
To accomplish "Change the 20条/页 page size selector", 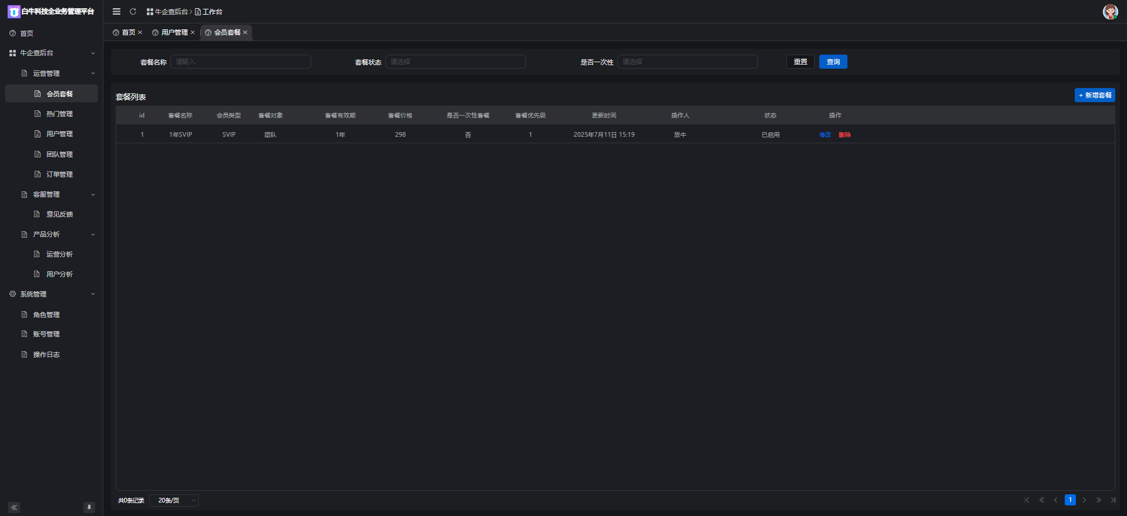I will 174,500.
